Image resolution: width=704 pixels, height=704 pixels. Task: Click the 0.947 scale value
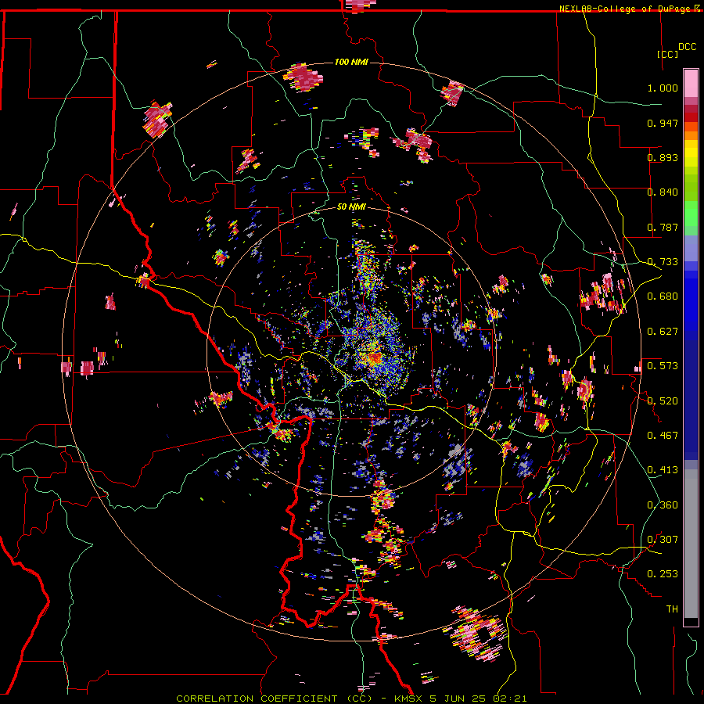click(x=663, y=123)
